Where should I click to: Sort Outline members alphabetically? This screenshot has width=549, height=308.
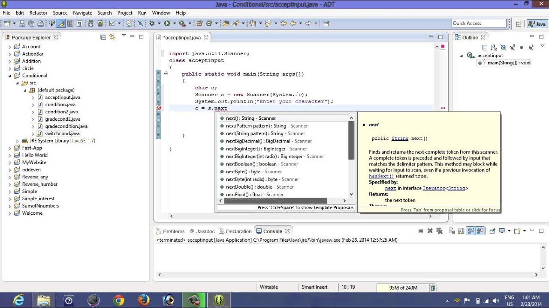[x=494, y=47]
